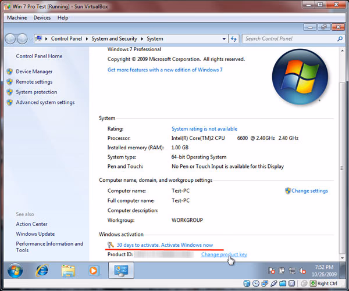Launch Internet Explorer from taskbar
Screen dimensions: 349x291
pos(42,270)
